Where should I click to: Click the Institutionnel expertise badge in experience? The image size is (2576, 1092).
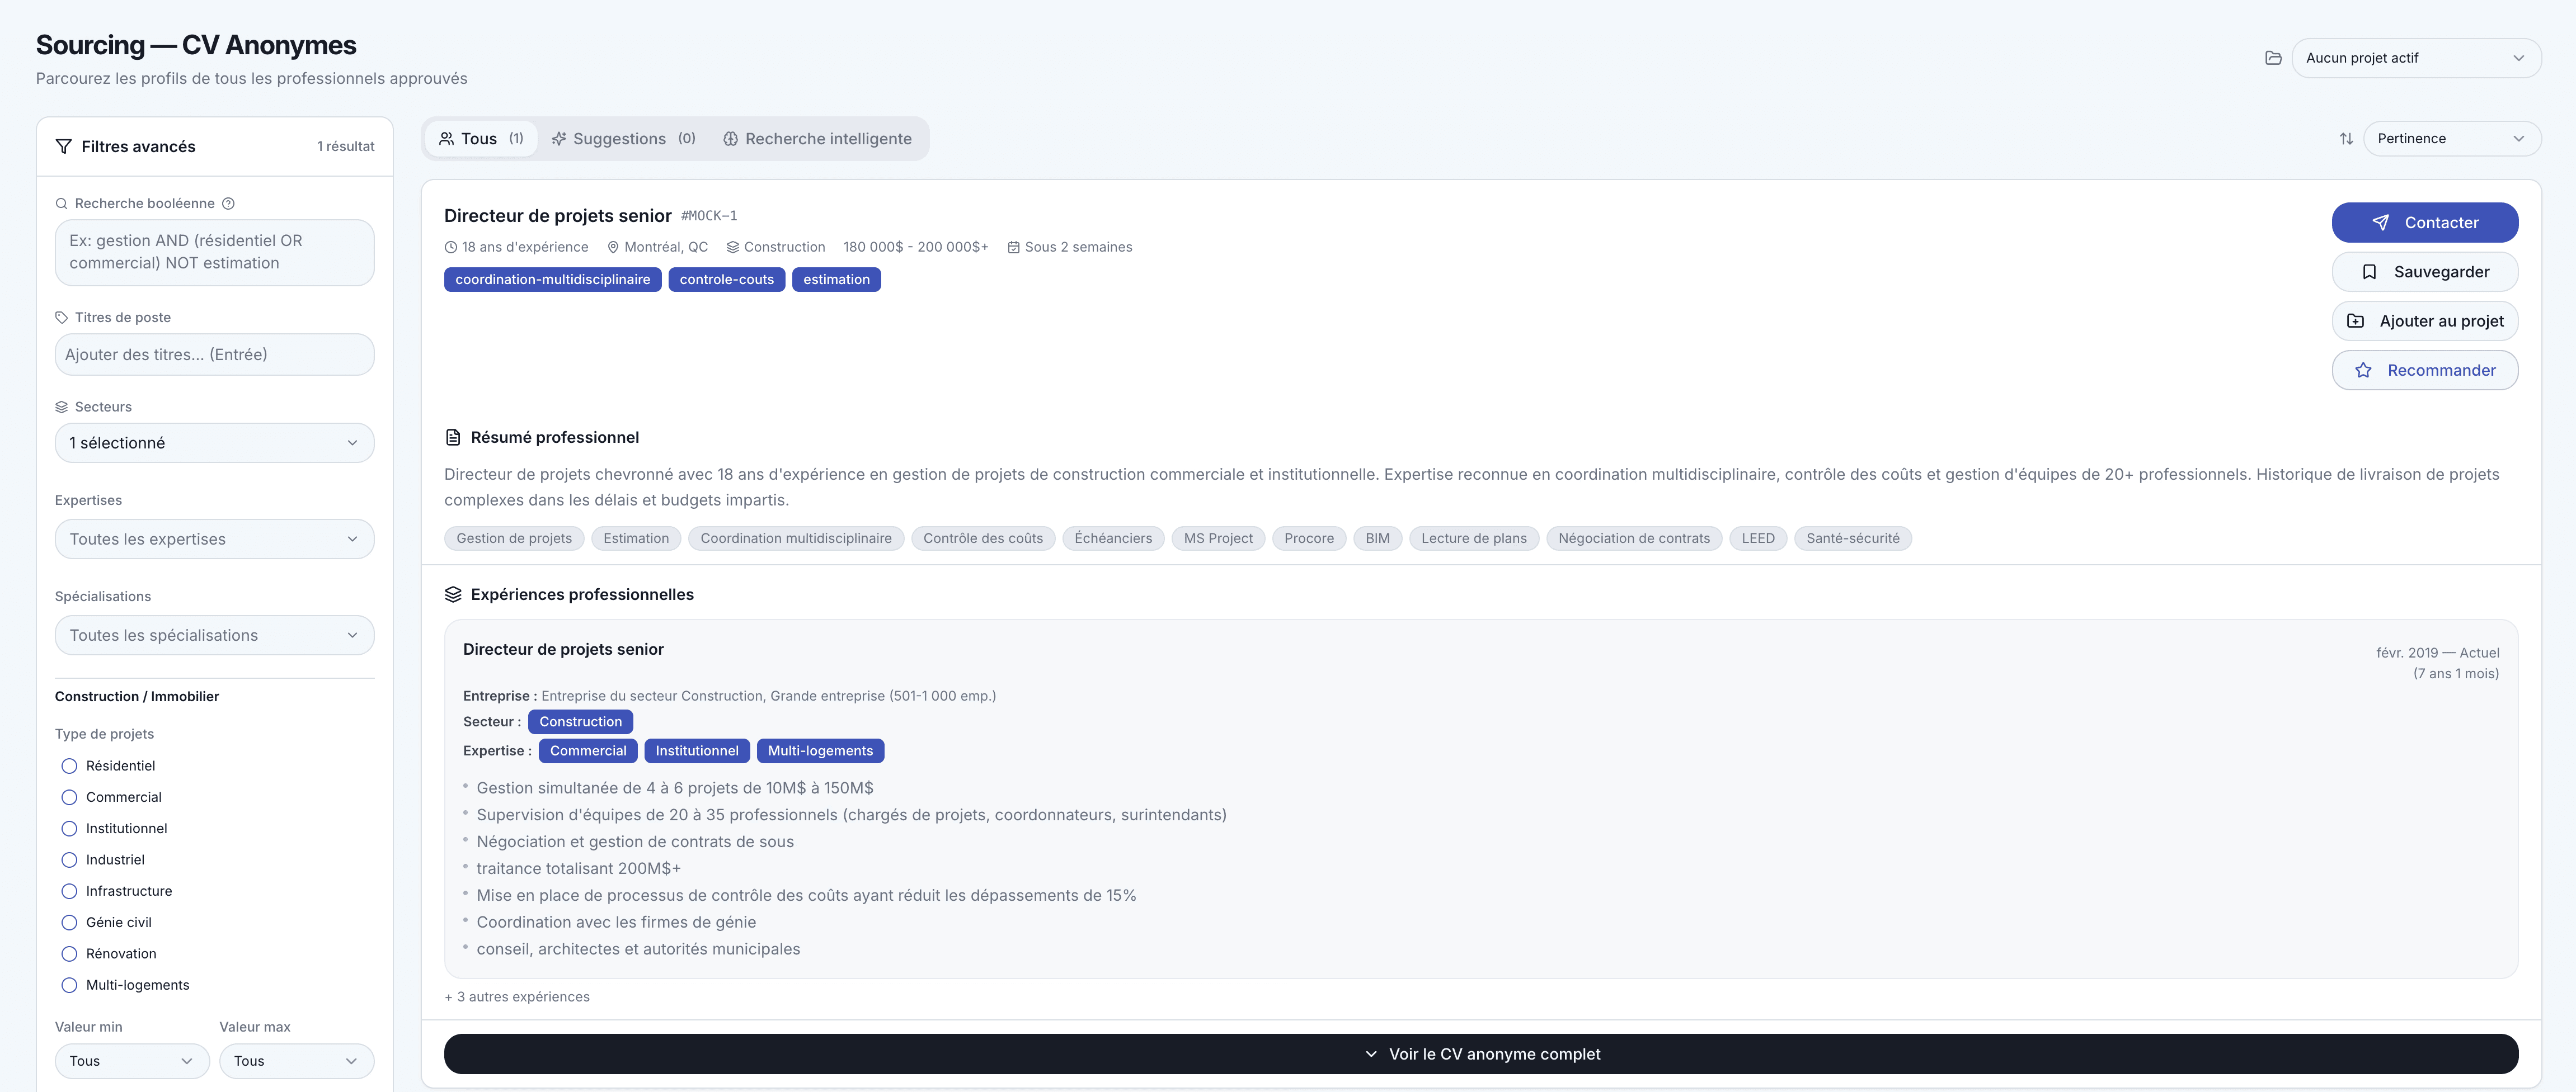click(697, 750)
